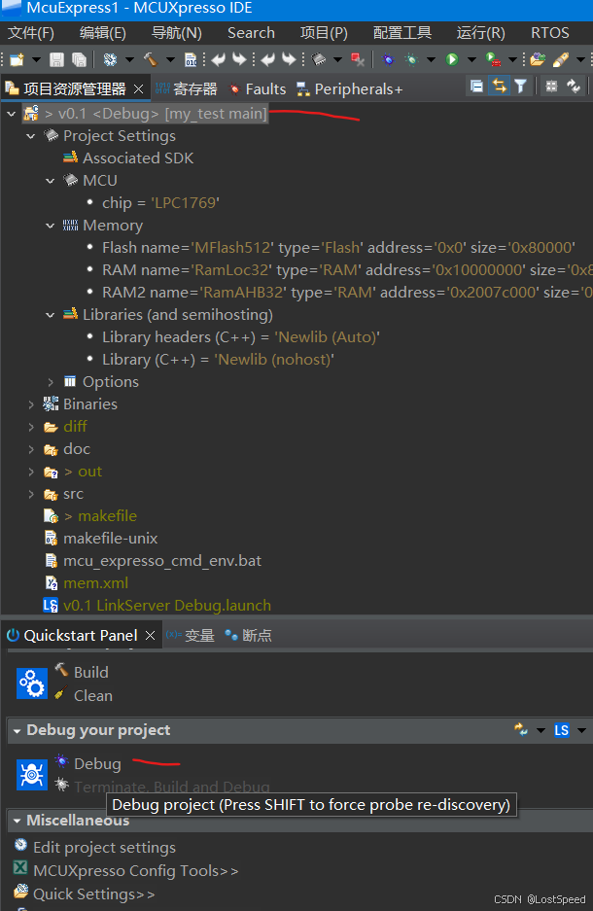Screen dimensions: 593x911
Task: Click the probe refresh icon in Debug section
Action: click(521, 730)
